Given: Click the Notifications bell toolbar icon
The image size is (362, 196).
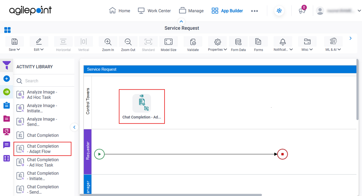Looking at the screenshot, I should pos(283,42).
